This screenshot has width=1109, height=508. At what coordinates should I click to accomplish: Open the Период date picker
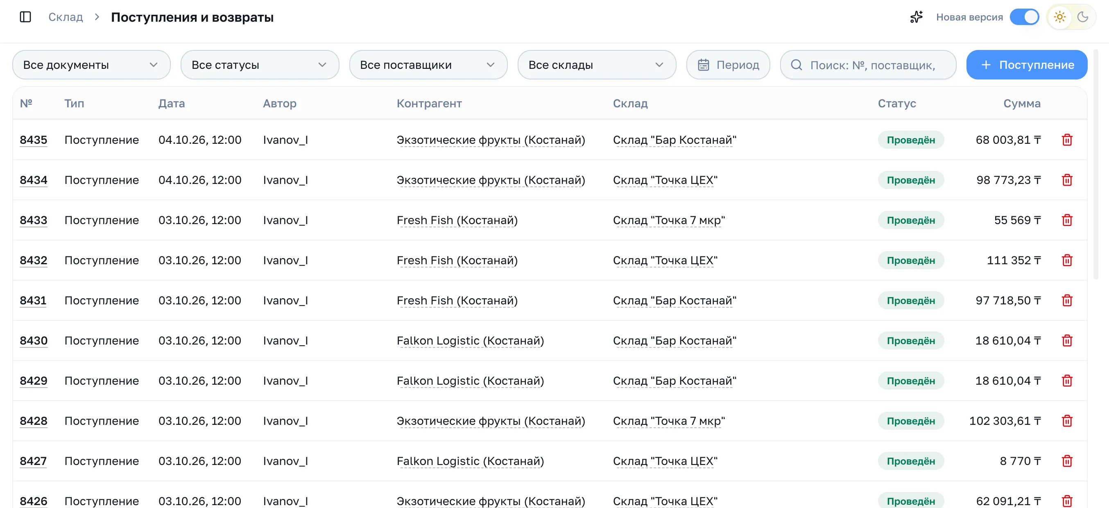(728, 65)
